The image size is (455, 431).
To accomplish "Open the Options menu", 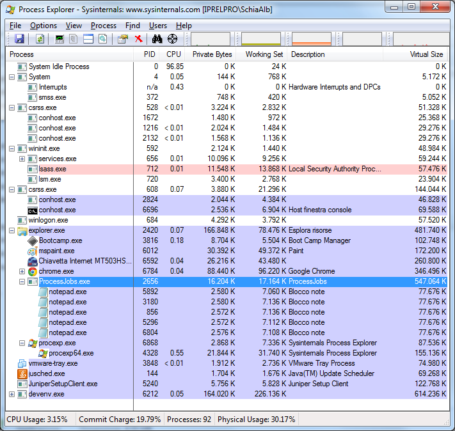I will tap(44, 26).
